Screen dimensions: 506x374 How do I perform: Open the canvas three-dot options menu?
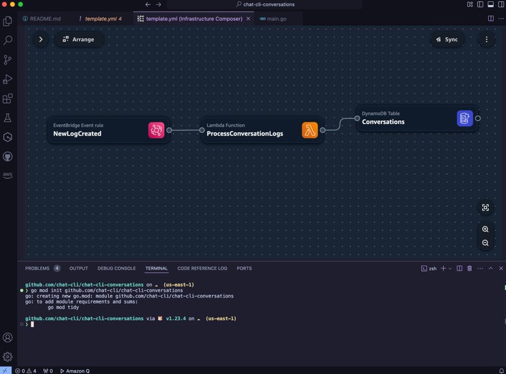pos(486,39)
